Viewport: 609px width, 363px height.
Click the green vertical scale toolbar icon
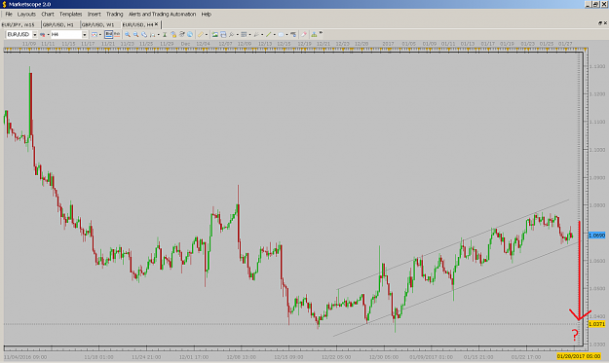(165, 34)
